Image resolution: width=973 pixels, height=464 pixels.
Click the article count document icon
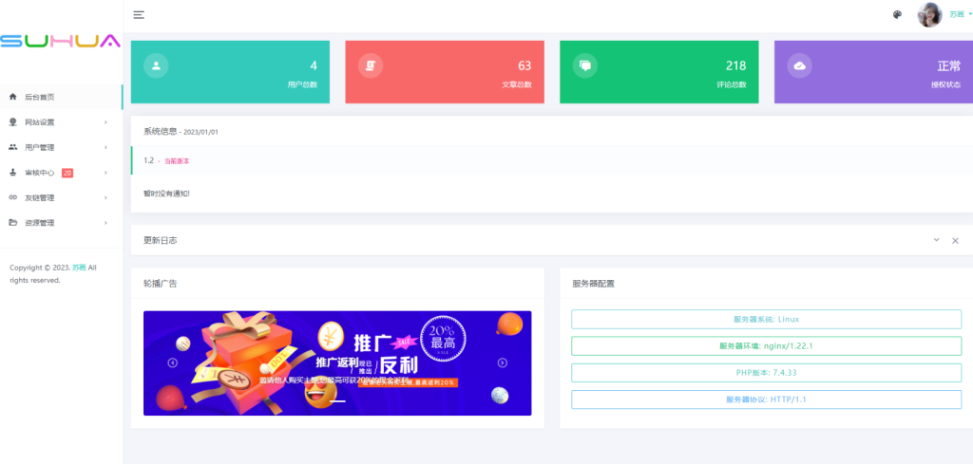coord(371,65)
